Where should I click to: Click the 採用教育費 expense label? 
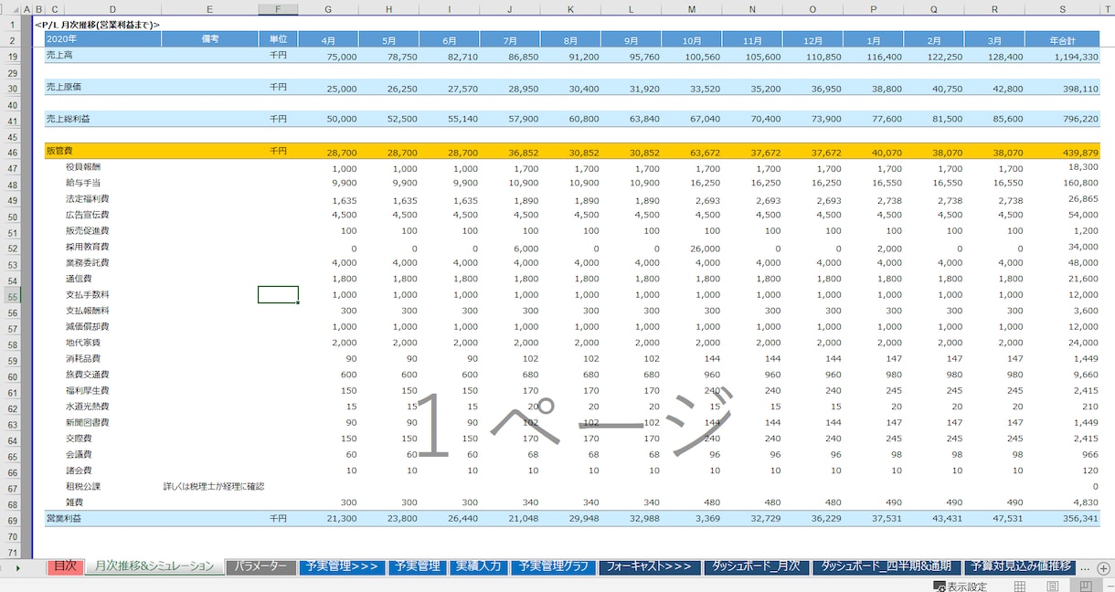point(87,248)
